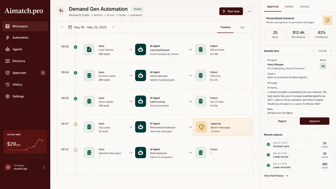The width and height of the screenshot is (336, 189).
Task: Open the more options ellipsis menu
Action: tap(249, 11)
